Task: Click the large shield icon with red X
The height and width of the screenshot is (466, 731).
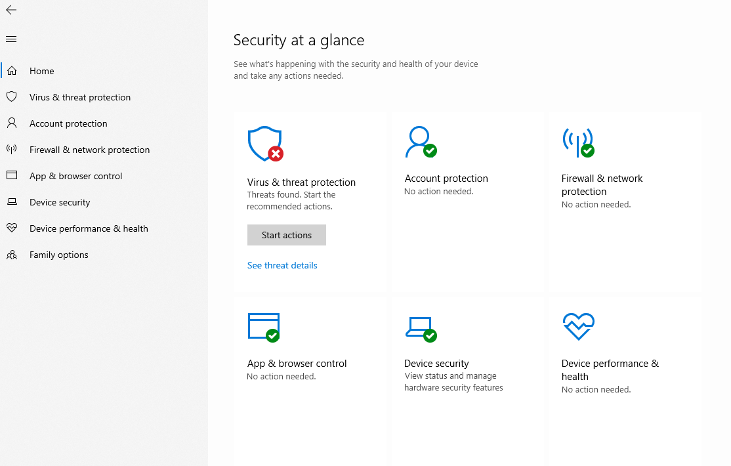Action: [265, 144]
